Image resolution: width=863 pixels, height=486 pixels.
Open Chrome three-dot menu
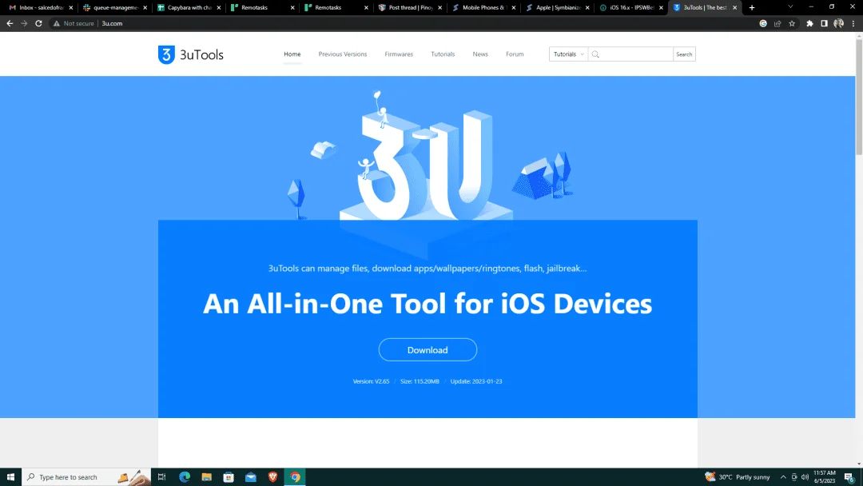[x=853, y=23]
